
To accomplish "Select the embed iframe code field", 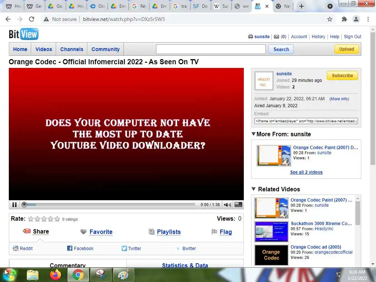I will (306, 121).
